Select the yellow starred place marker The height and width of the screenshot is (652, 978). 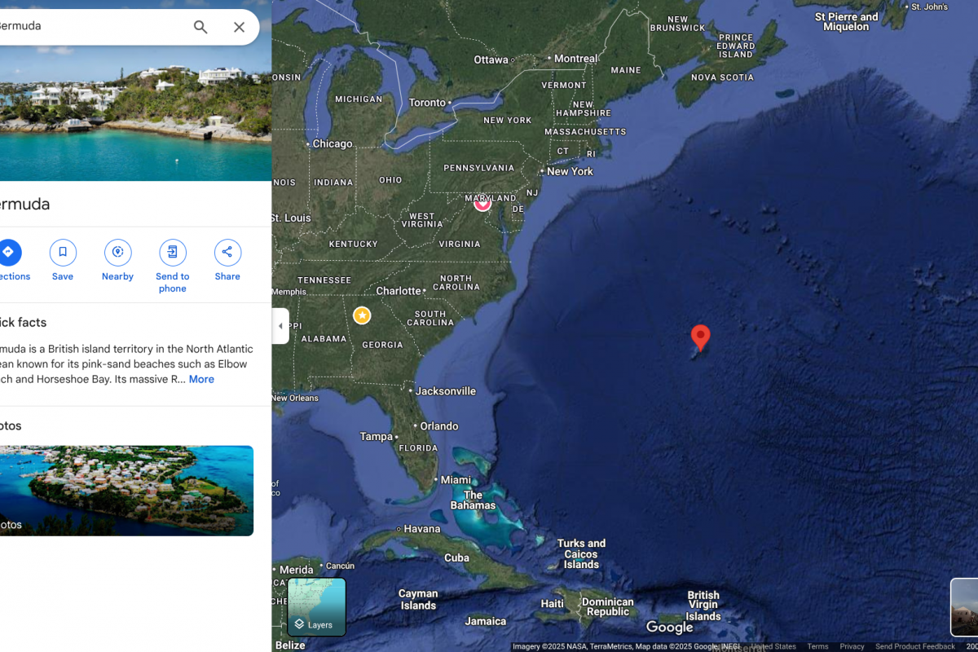tap(362, 315)
